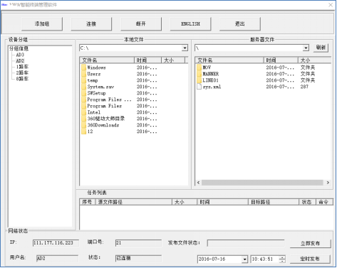Click task list 状态 column header
The height and width of the screenshot is (268, 337).
[307, 202]
